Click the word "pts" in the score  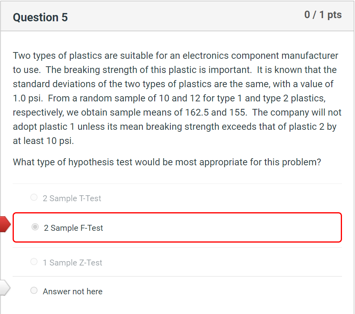[334, 15]
